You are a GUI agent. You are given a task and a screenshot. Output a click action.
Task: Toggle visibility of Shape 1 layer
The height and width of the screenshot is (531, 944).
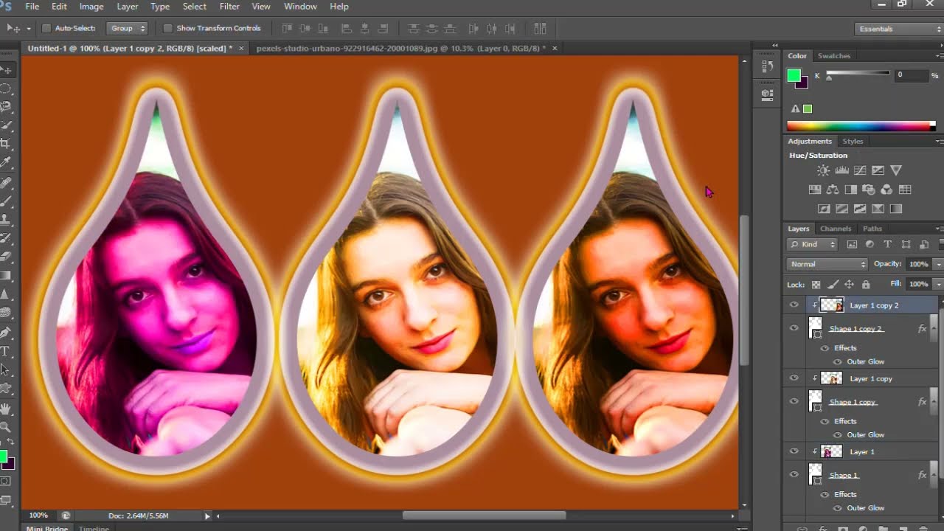794,474
